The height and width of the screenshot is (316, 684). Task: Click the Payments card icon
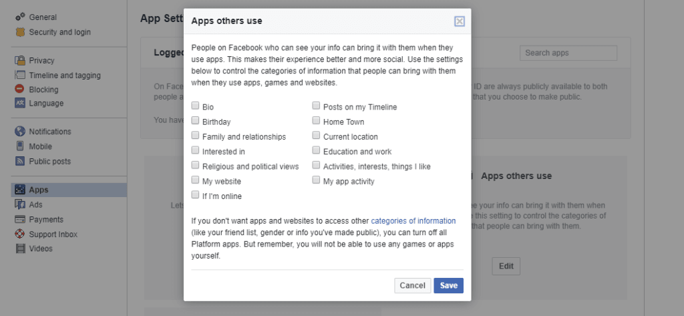pos(19,220)
